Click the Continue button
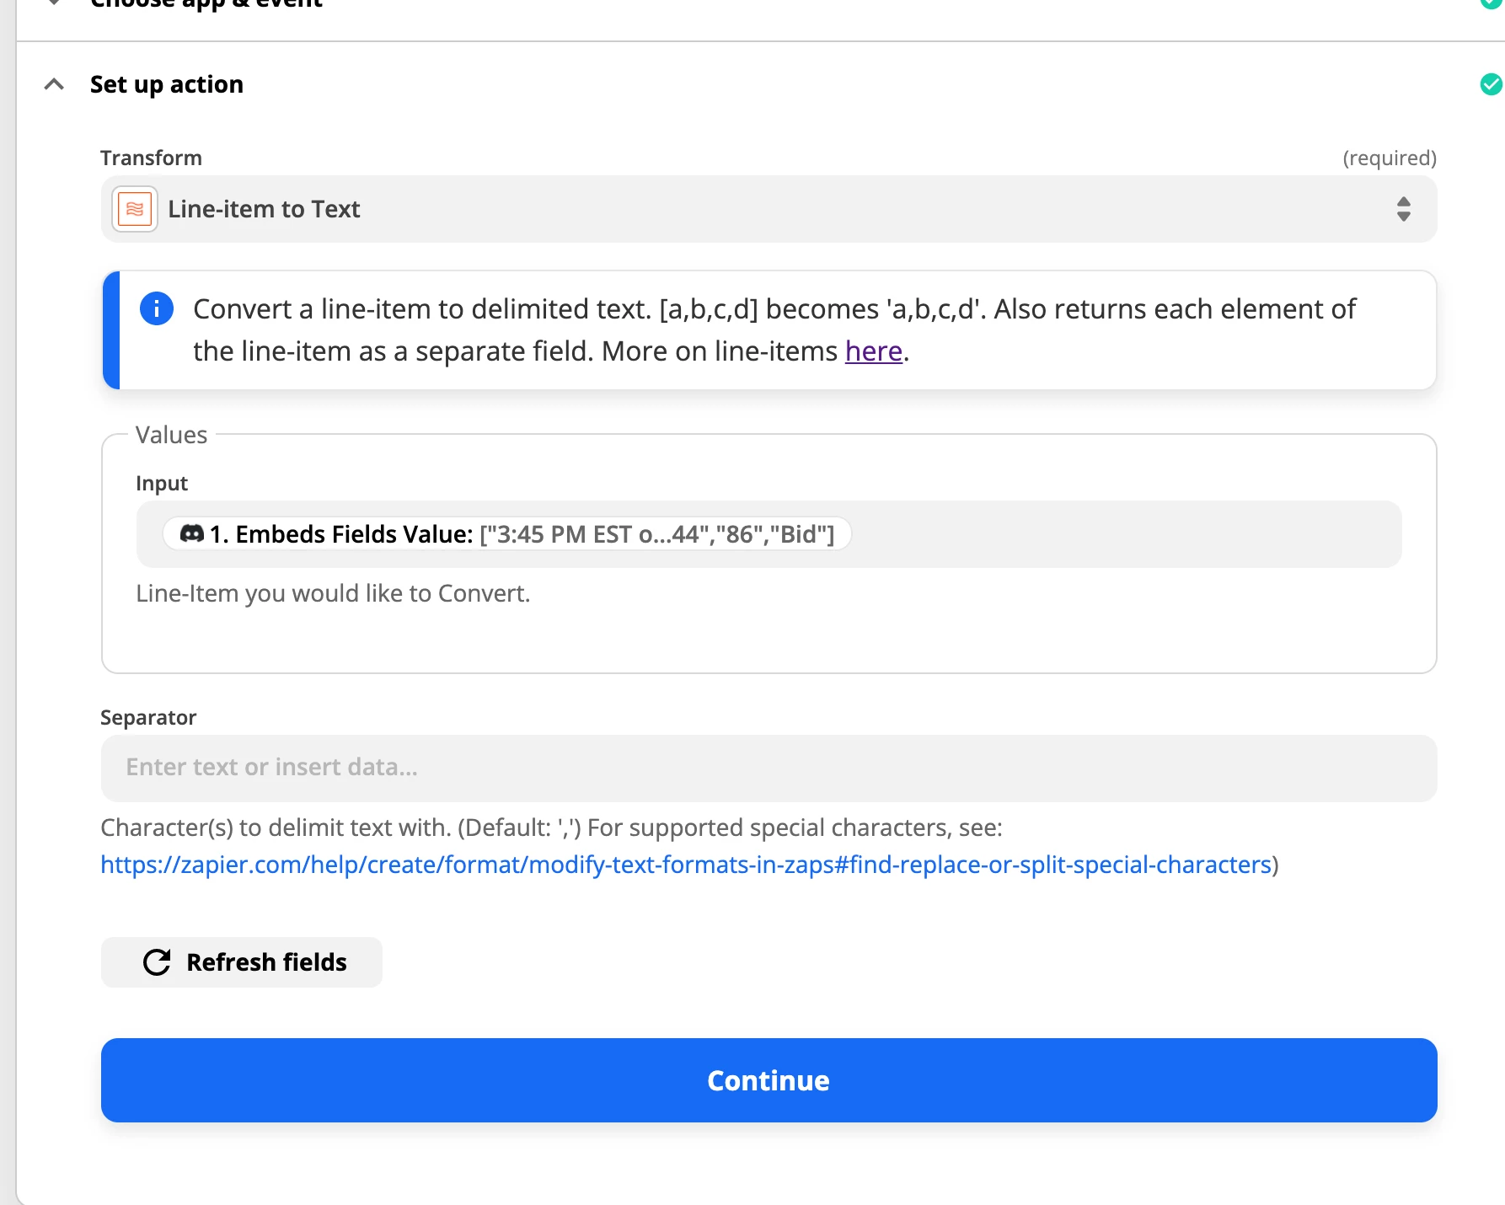 click(x=768, y=1080)
